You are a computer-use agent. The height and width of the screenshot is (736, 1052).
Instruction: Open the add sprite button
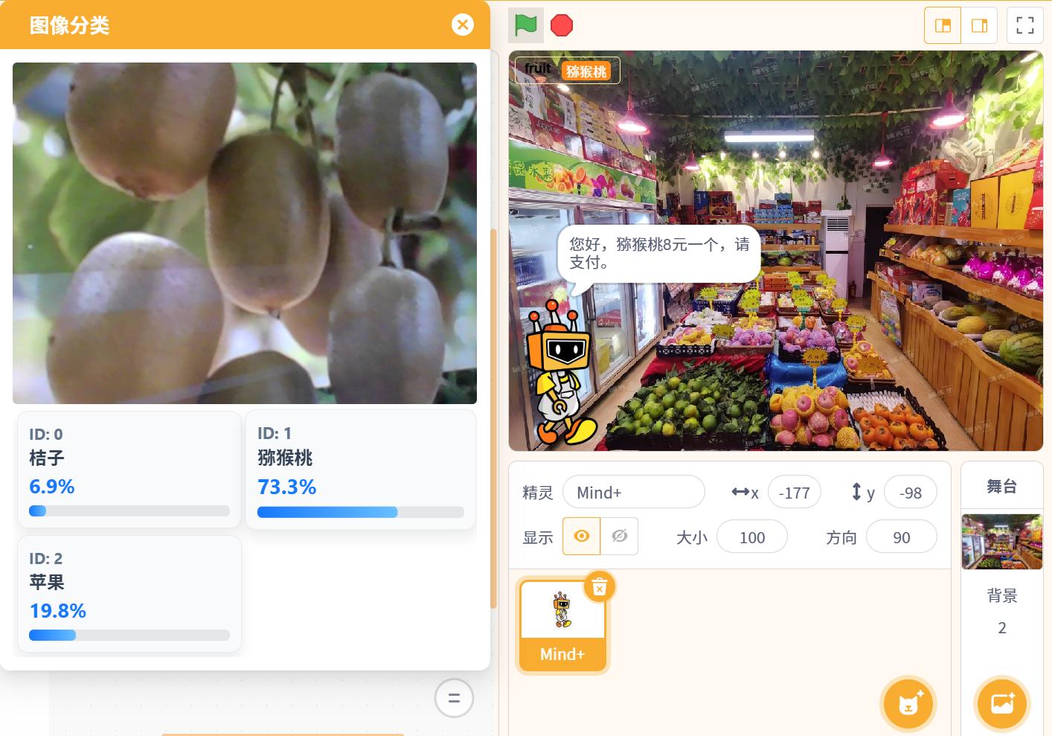point(908,703)
